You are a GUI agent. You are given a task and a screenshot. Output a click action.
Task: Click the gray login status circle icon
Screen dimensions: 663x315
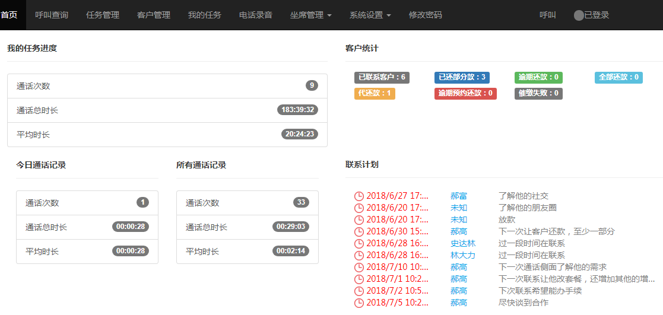click(x=579, y=15)
